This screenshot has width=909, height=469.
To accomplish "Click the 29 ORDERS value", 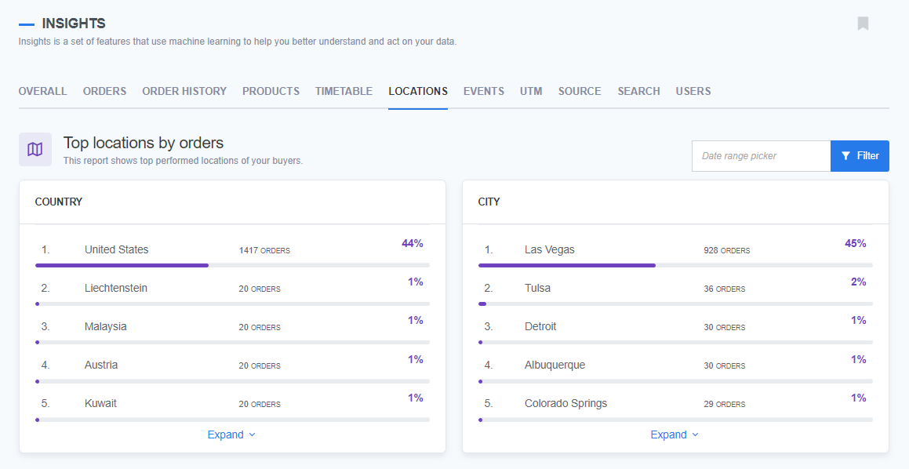I will coord(725,404).
